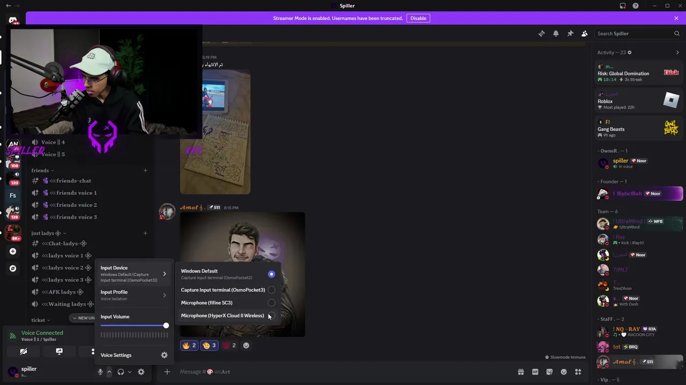Turn on camera in voice panel

[x=24, y=351]
